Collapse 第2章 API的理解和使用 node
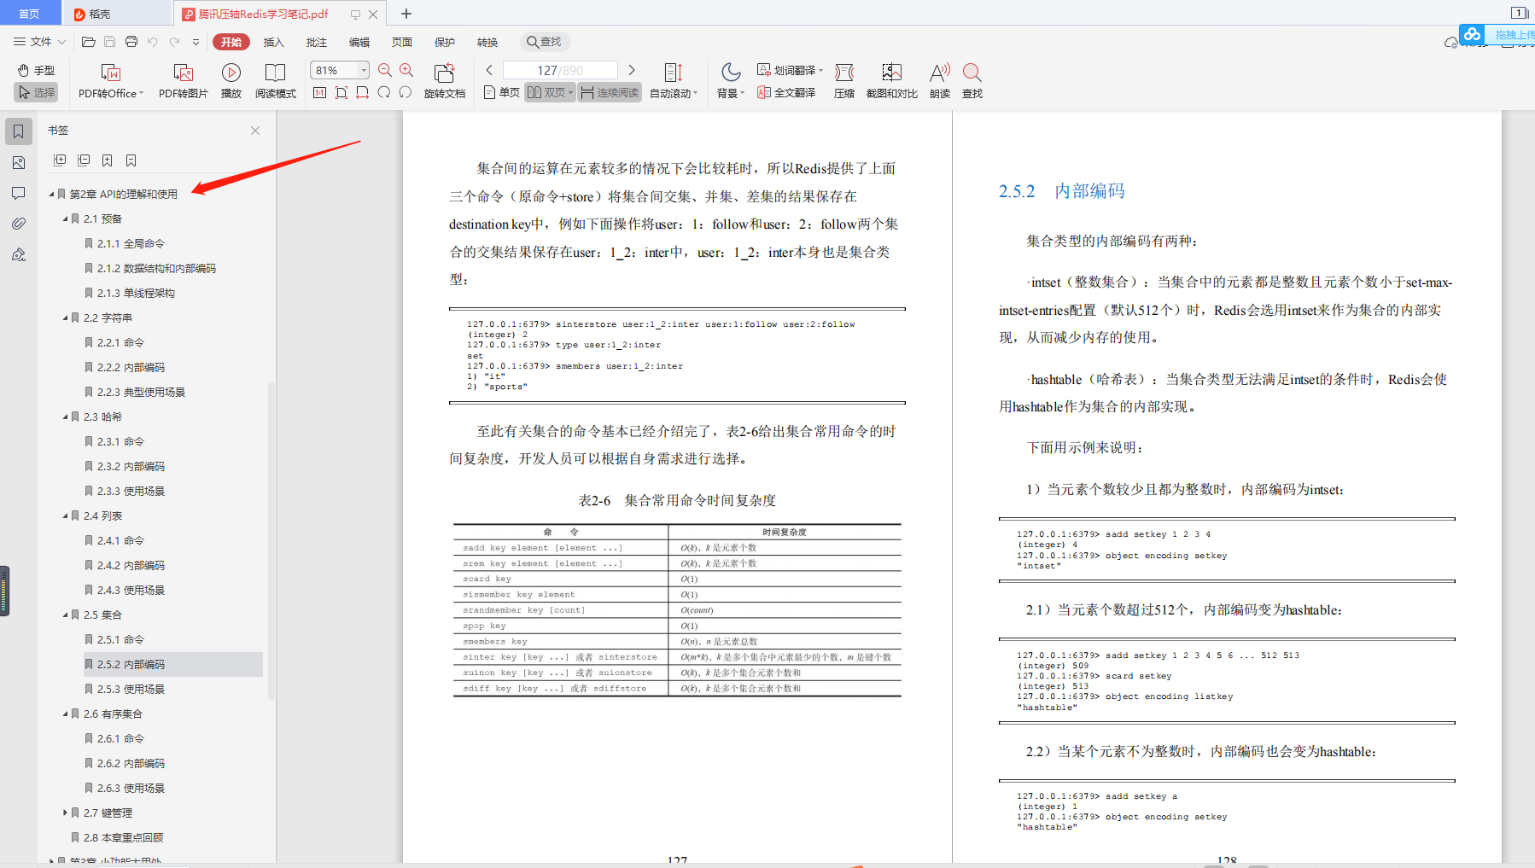Image resolution: width=1535 pixels, height=868 pixels. [51, 194]
